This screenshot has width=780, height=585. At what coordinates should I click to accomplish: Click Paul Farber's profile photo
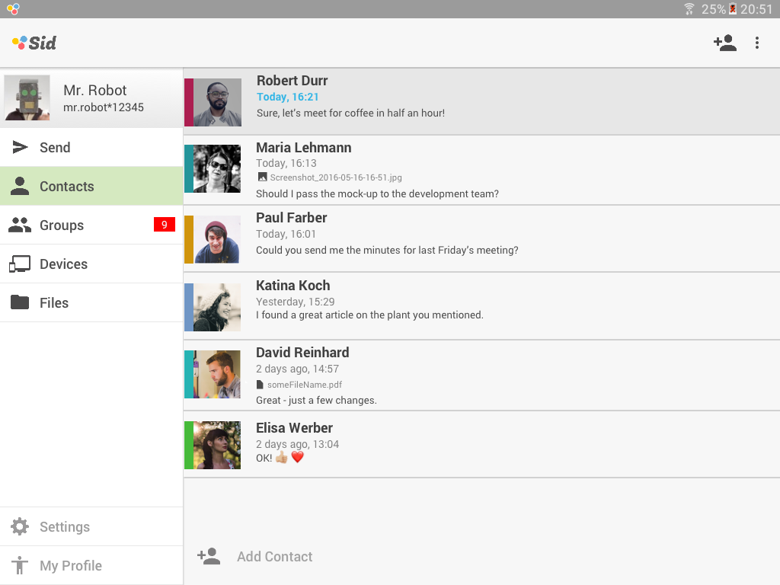click(217, 240)
